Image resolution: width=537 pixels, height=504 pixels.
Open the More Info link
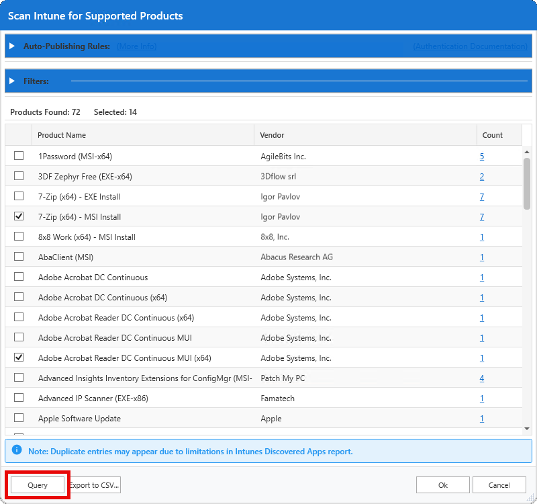click(136, 46)
